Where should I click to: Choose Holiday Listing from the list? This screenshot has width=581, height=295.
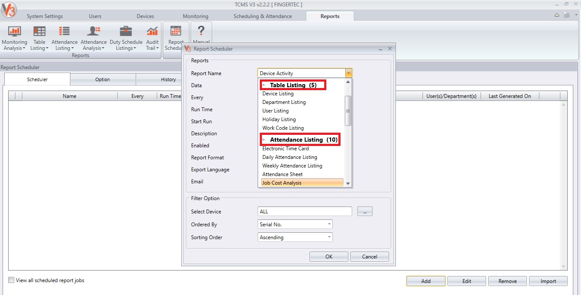(x=279, y=119)
